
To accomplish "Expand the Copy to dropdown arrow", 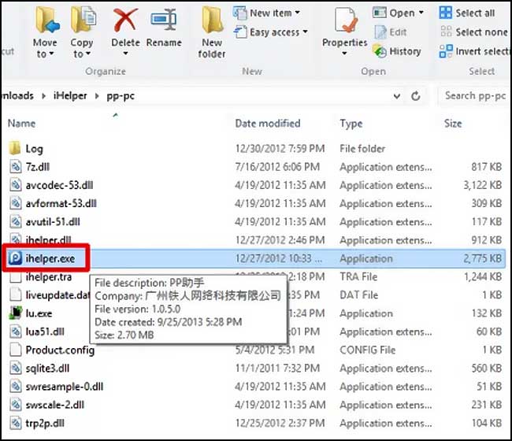I will 88,54.
